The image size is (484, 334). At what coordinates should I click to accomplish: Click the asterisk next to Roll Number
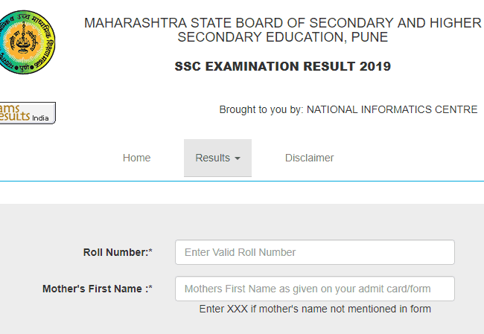pyautogui.click(x=150, y=252)
